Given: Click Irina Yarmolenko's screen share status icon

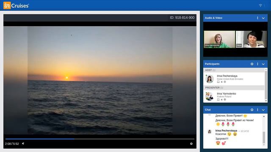Looking at the screenshot, I should coord(218,100).
